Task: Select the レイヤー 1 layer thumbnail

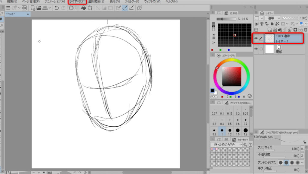Action: (x=269, y=38)
